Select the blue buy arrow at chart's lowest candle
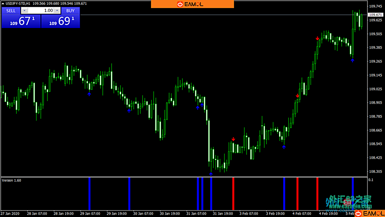 pyautogui.click(x=211, y=174)
